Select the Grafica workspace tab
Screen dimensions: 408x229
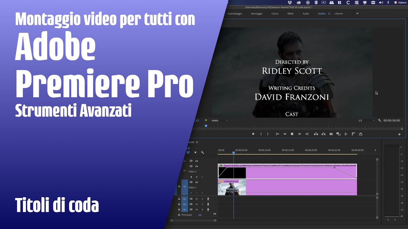pyautogui.click(x=322, y=14)
